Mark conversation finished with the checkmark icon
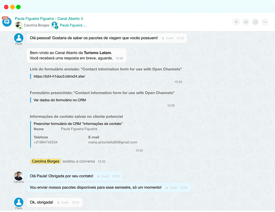Viewport: 275px width, 212px height. (255, 22)
